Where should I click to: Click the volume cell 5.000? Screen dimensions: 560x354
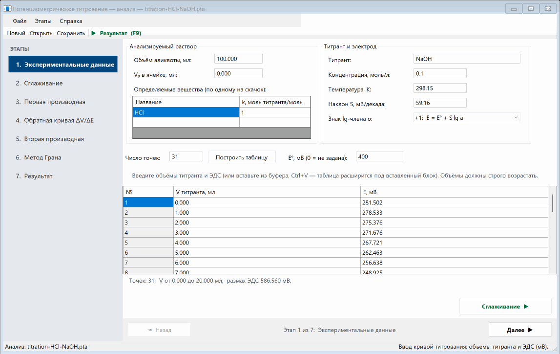(x=267, y=252)
